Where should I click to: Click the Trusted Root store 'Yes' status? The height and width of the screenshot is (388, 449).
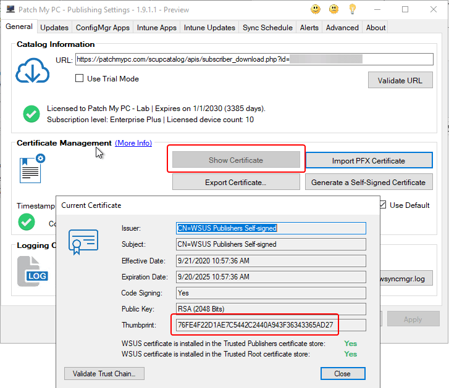tap(351, 354)
